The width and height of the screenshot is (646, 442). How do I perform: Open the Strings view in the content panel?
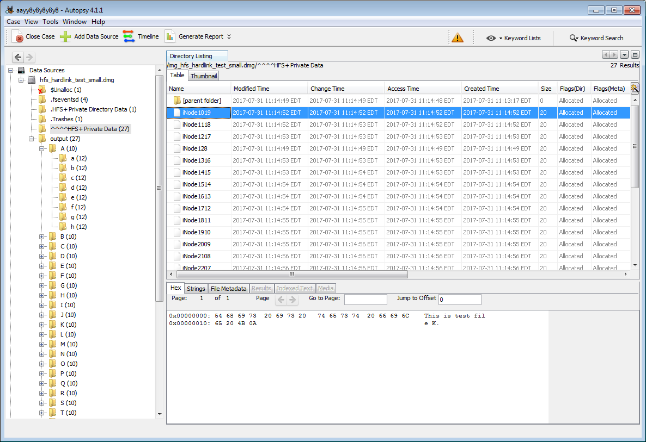coord(196,288)
